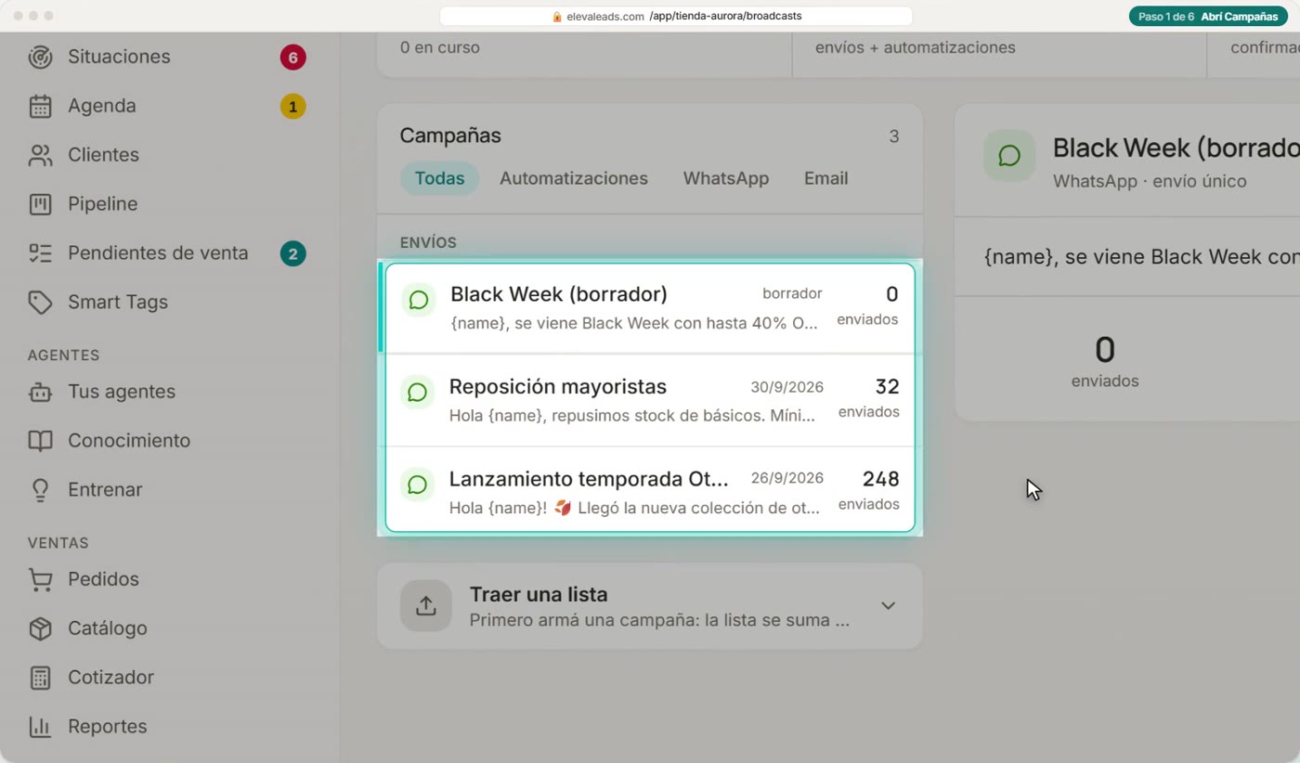The height and width of the screenshot is (763, 1300).
Task: Open the Catálogo box icon
Action: [x=40, y=628]
